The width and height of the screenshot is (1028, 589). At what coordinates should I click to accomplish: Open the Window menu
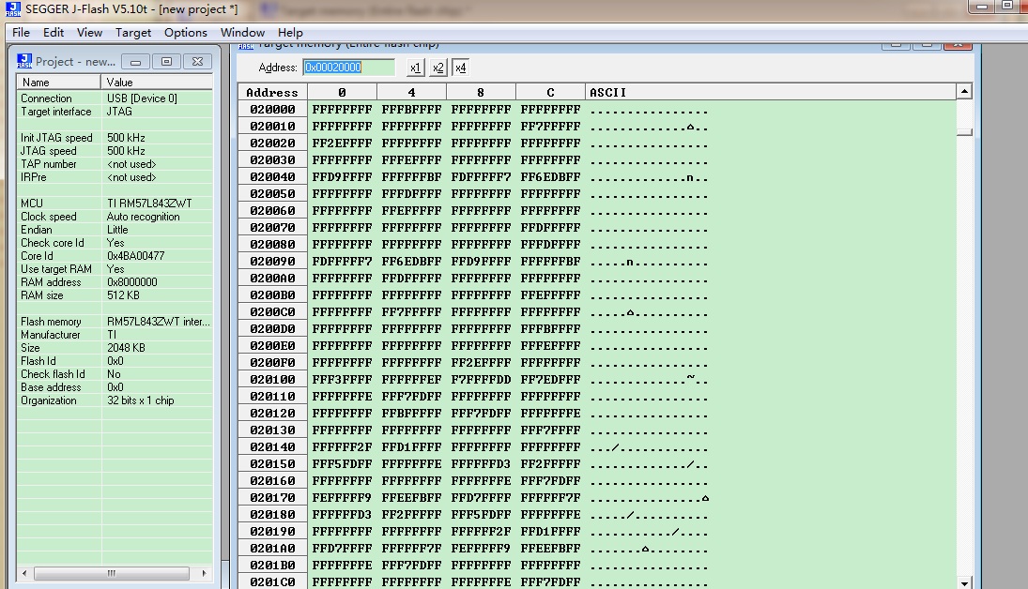tap(242, 33)
